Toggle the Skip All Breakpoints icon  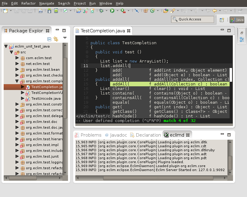pos(137,11)
